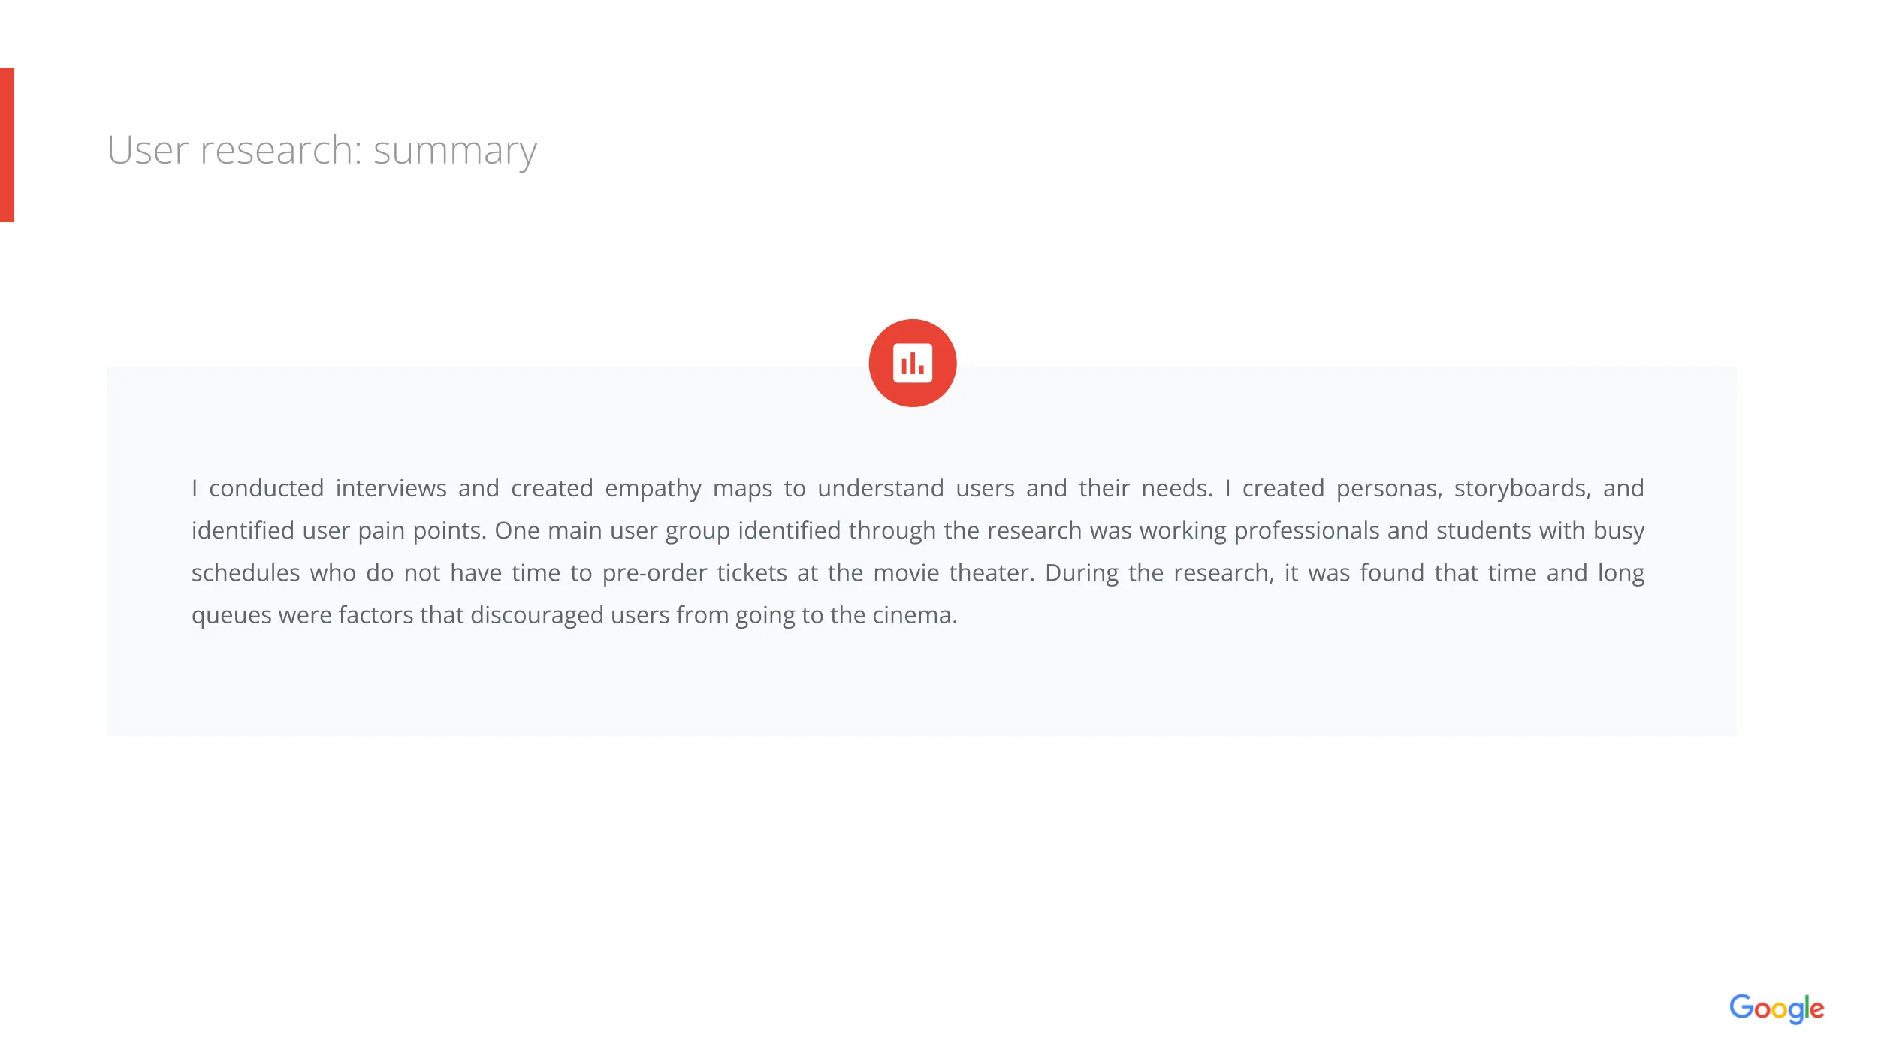Click the word "storyboards" in the paragraph
Image resolution: width=1878 pixels, height=1056 pixels.
[x=1522, y=489]
